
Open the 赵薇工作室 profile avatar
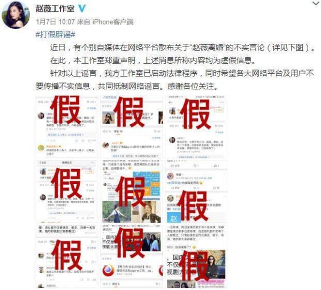pos(16,15)
